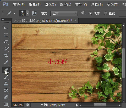Close the 小红狮去水印.jpg document tab
The width and height of the screenshot is (126, 108).
pos(76,21)
